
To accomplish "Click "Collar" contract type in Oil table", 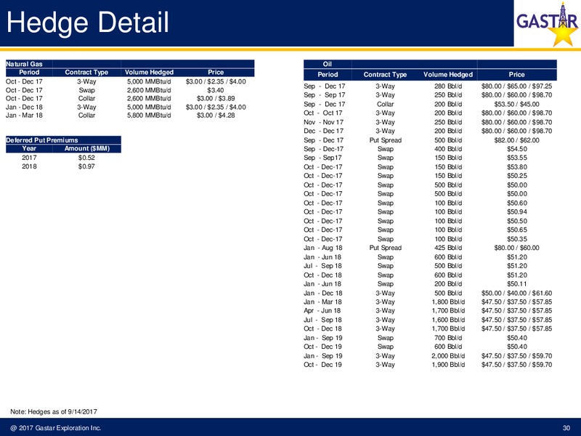I will 385,104.
